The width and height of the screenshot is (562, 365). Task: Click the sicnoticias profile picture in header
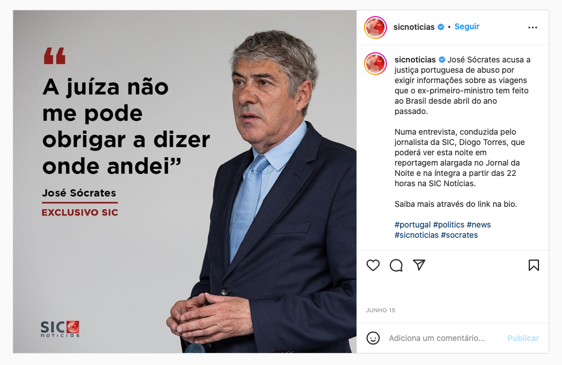[x=375, y=27]
